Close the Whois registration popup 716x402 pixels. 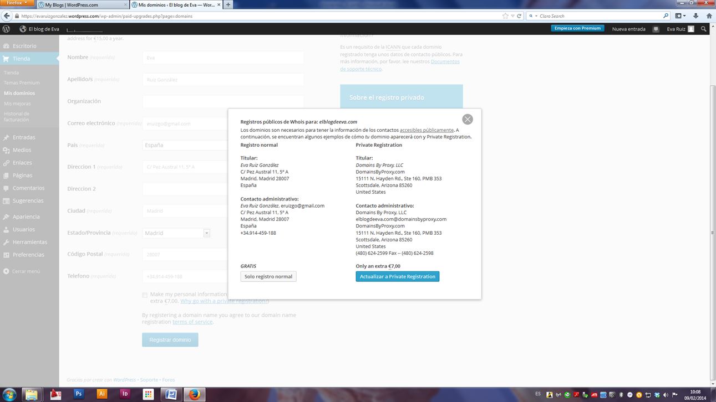468,119
